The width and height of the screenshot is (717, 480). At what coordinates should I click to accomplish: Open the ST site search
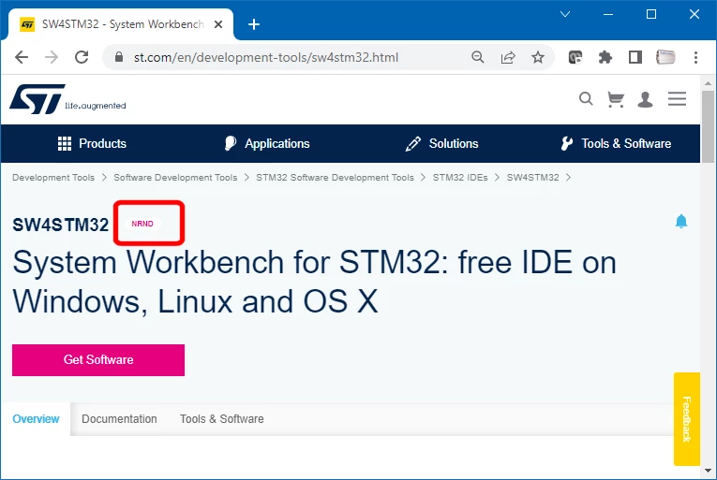point(586,98)
